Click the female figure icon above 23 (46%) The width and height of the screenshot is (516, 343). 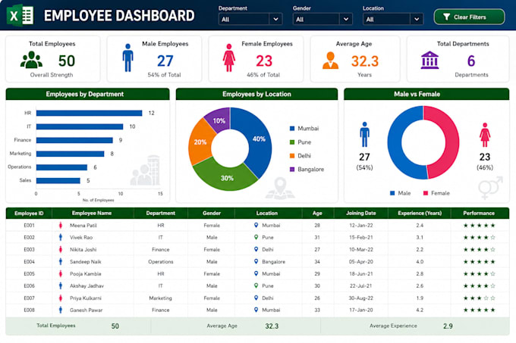click(485, 135)
